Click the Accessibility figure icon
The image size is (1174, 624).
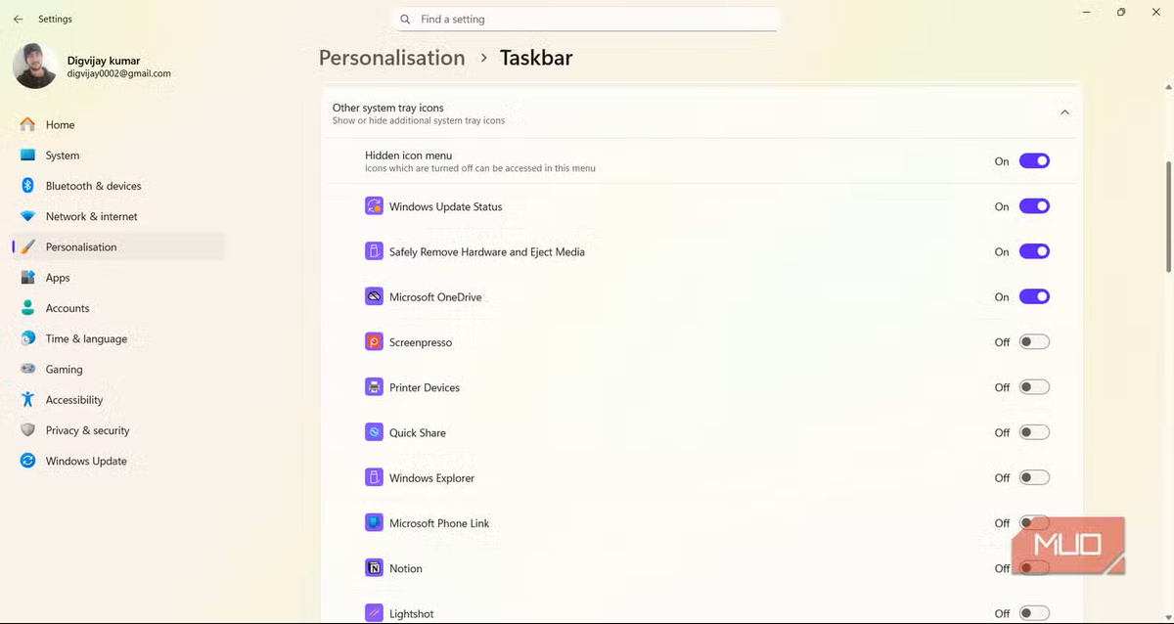coord(27,399)
